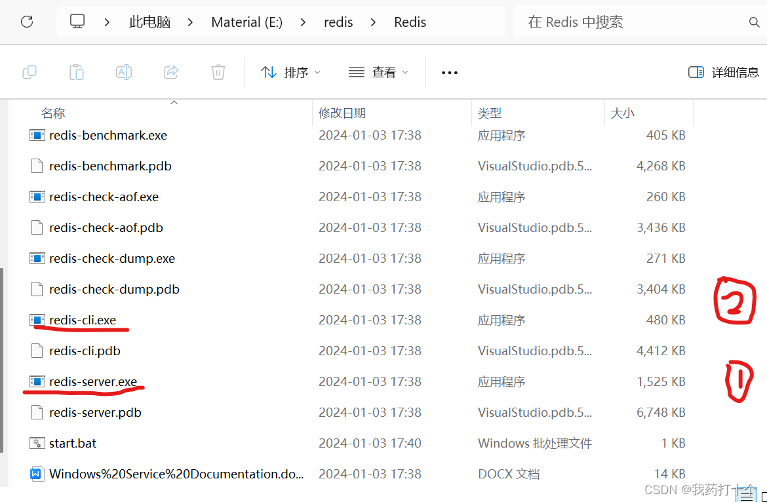Click the Windows Service Documentation docx icon

click(36, 474)
